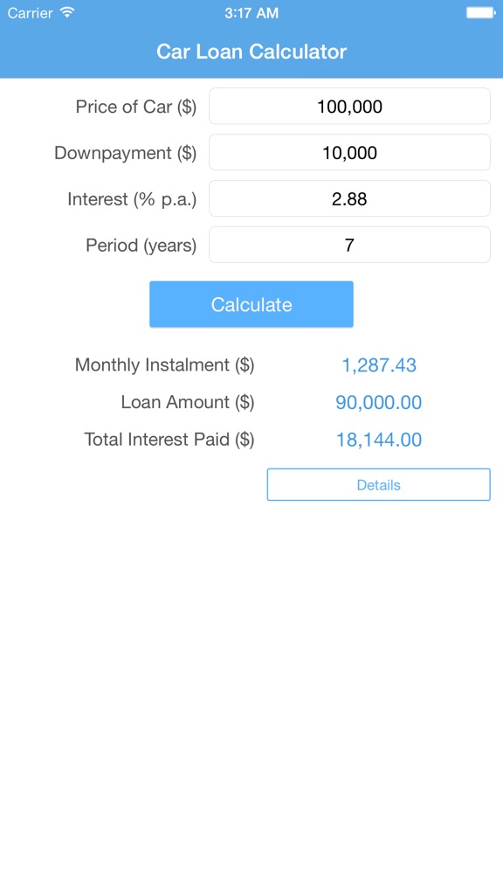Click the Loan Amount result 90,000.00
Image resolution: width=503 pixels, height=895 pixels.
pyautogui.click(x=379, y=402)
